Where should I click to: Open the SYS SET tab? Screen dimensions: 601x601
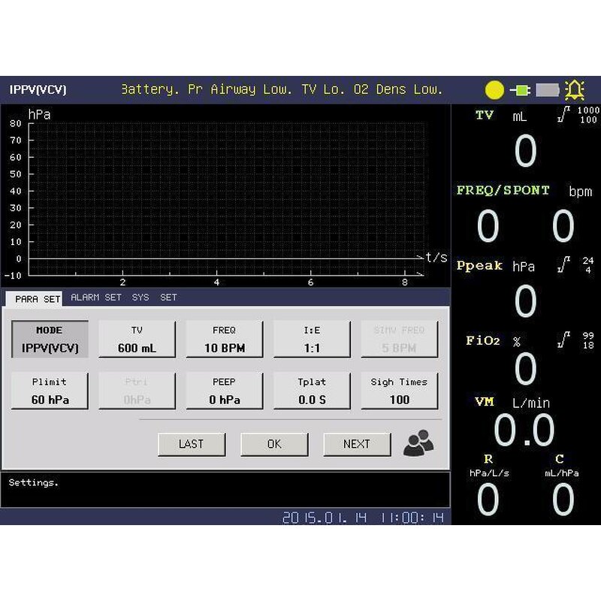pos(154,297)
